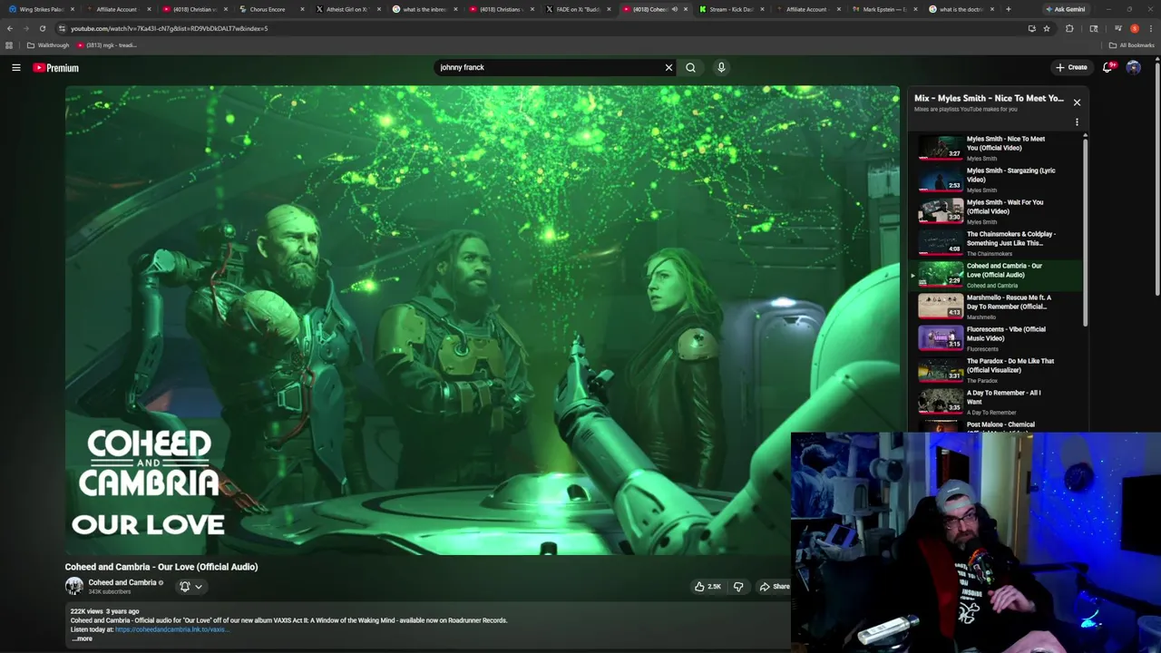This screenshot has width=1161, height=653.
Task: Open Coheed and Cambria channel avatar
Action: point(73,586)
